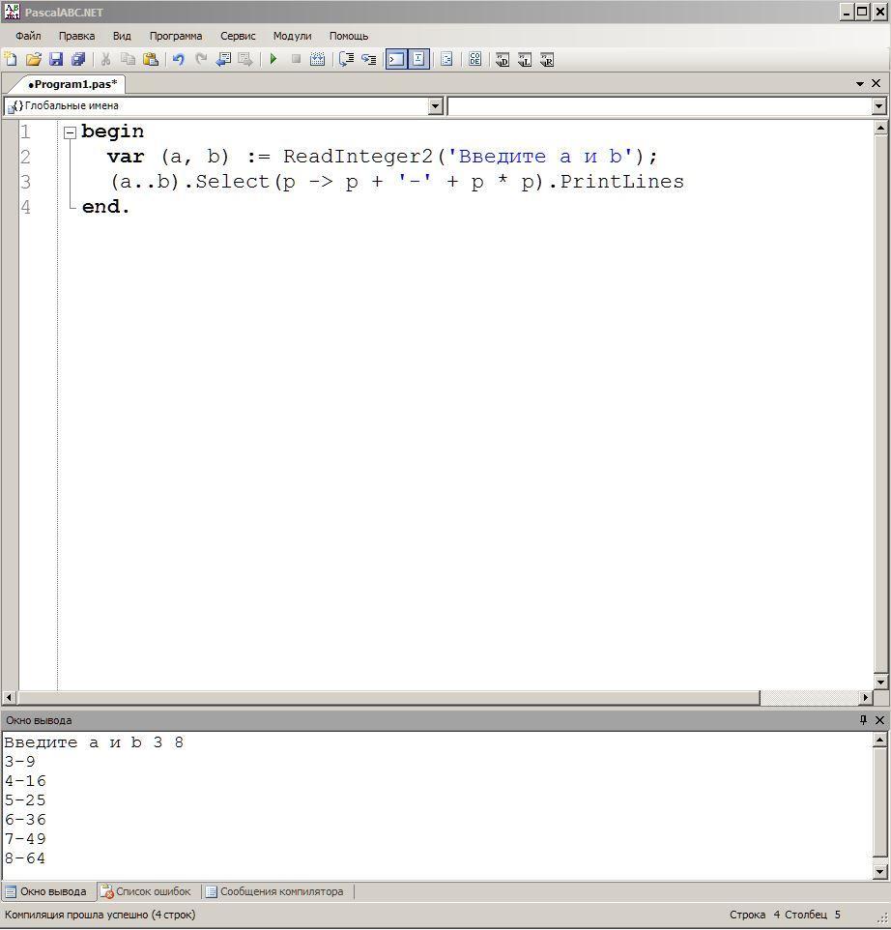The width and height of the screenshot is (891, 930).
Task: Click output window scroll up arrow
Action: click(880, 740)
